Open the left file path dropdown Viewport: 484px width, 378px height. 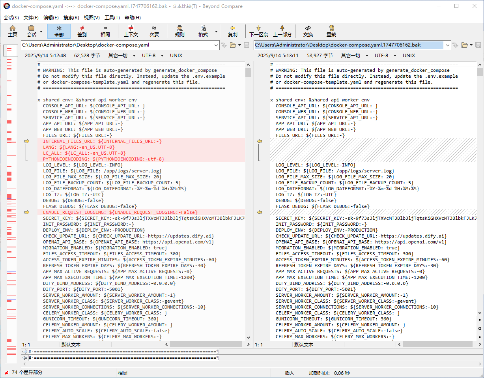coord(216,45)
